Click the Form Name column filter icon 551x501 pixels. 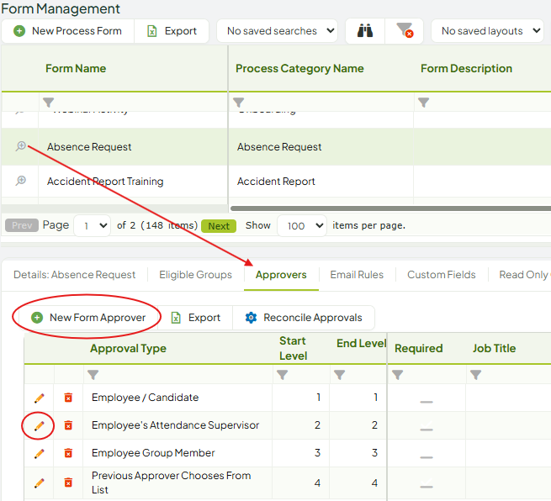pyautogui.click(x=48, y=103)
